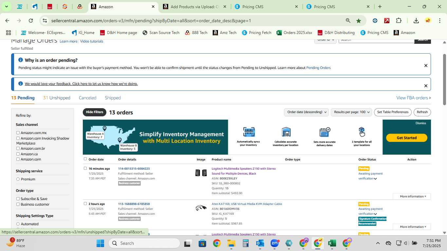The height and width of the screenshot is (251, 447).
Task: Reload the page with browser refresh icon
Action: pyautogui.click(x=31, y=21)
